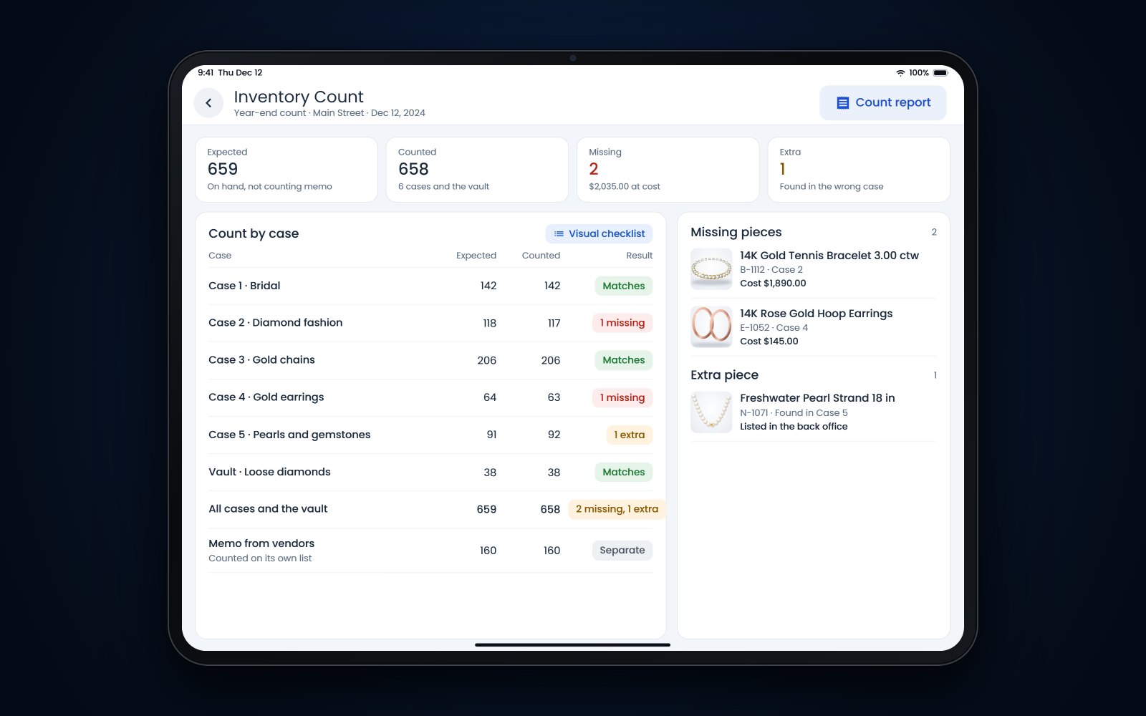The height and width of the screenshot is (716, 1146).
Task: Open the Count report
Action: tap(882, 103)
